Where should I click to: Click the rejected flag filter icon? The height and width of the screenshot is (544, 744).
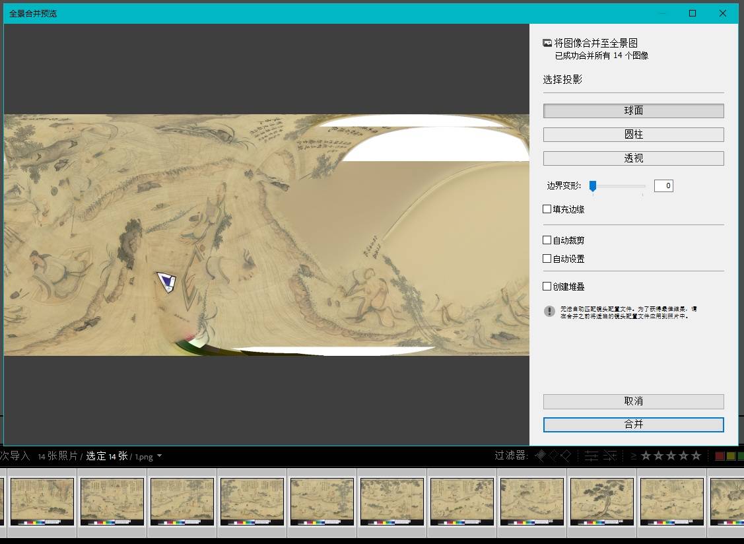566,456
